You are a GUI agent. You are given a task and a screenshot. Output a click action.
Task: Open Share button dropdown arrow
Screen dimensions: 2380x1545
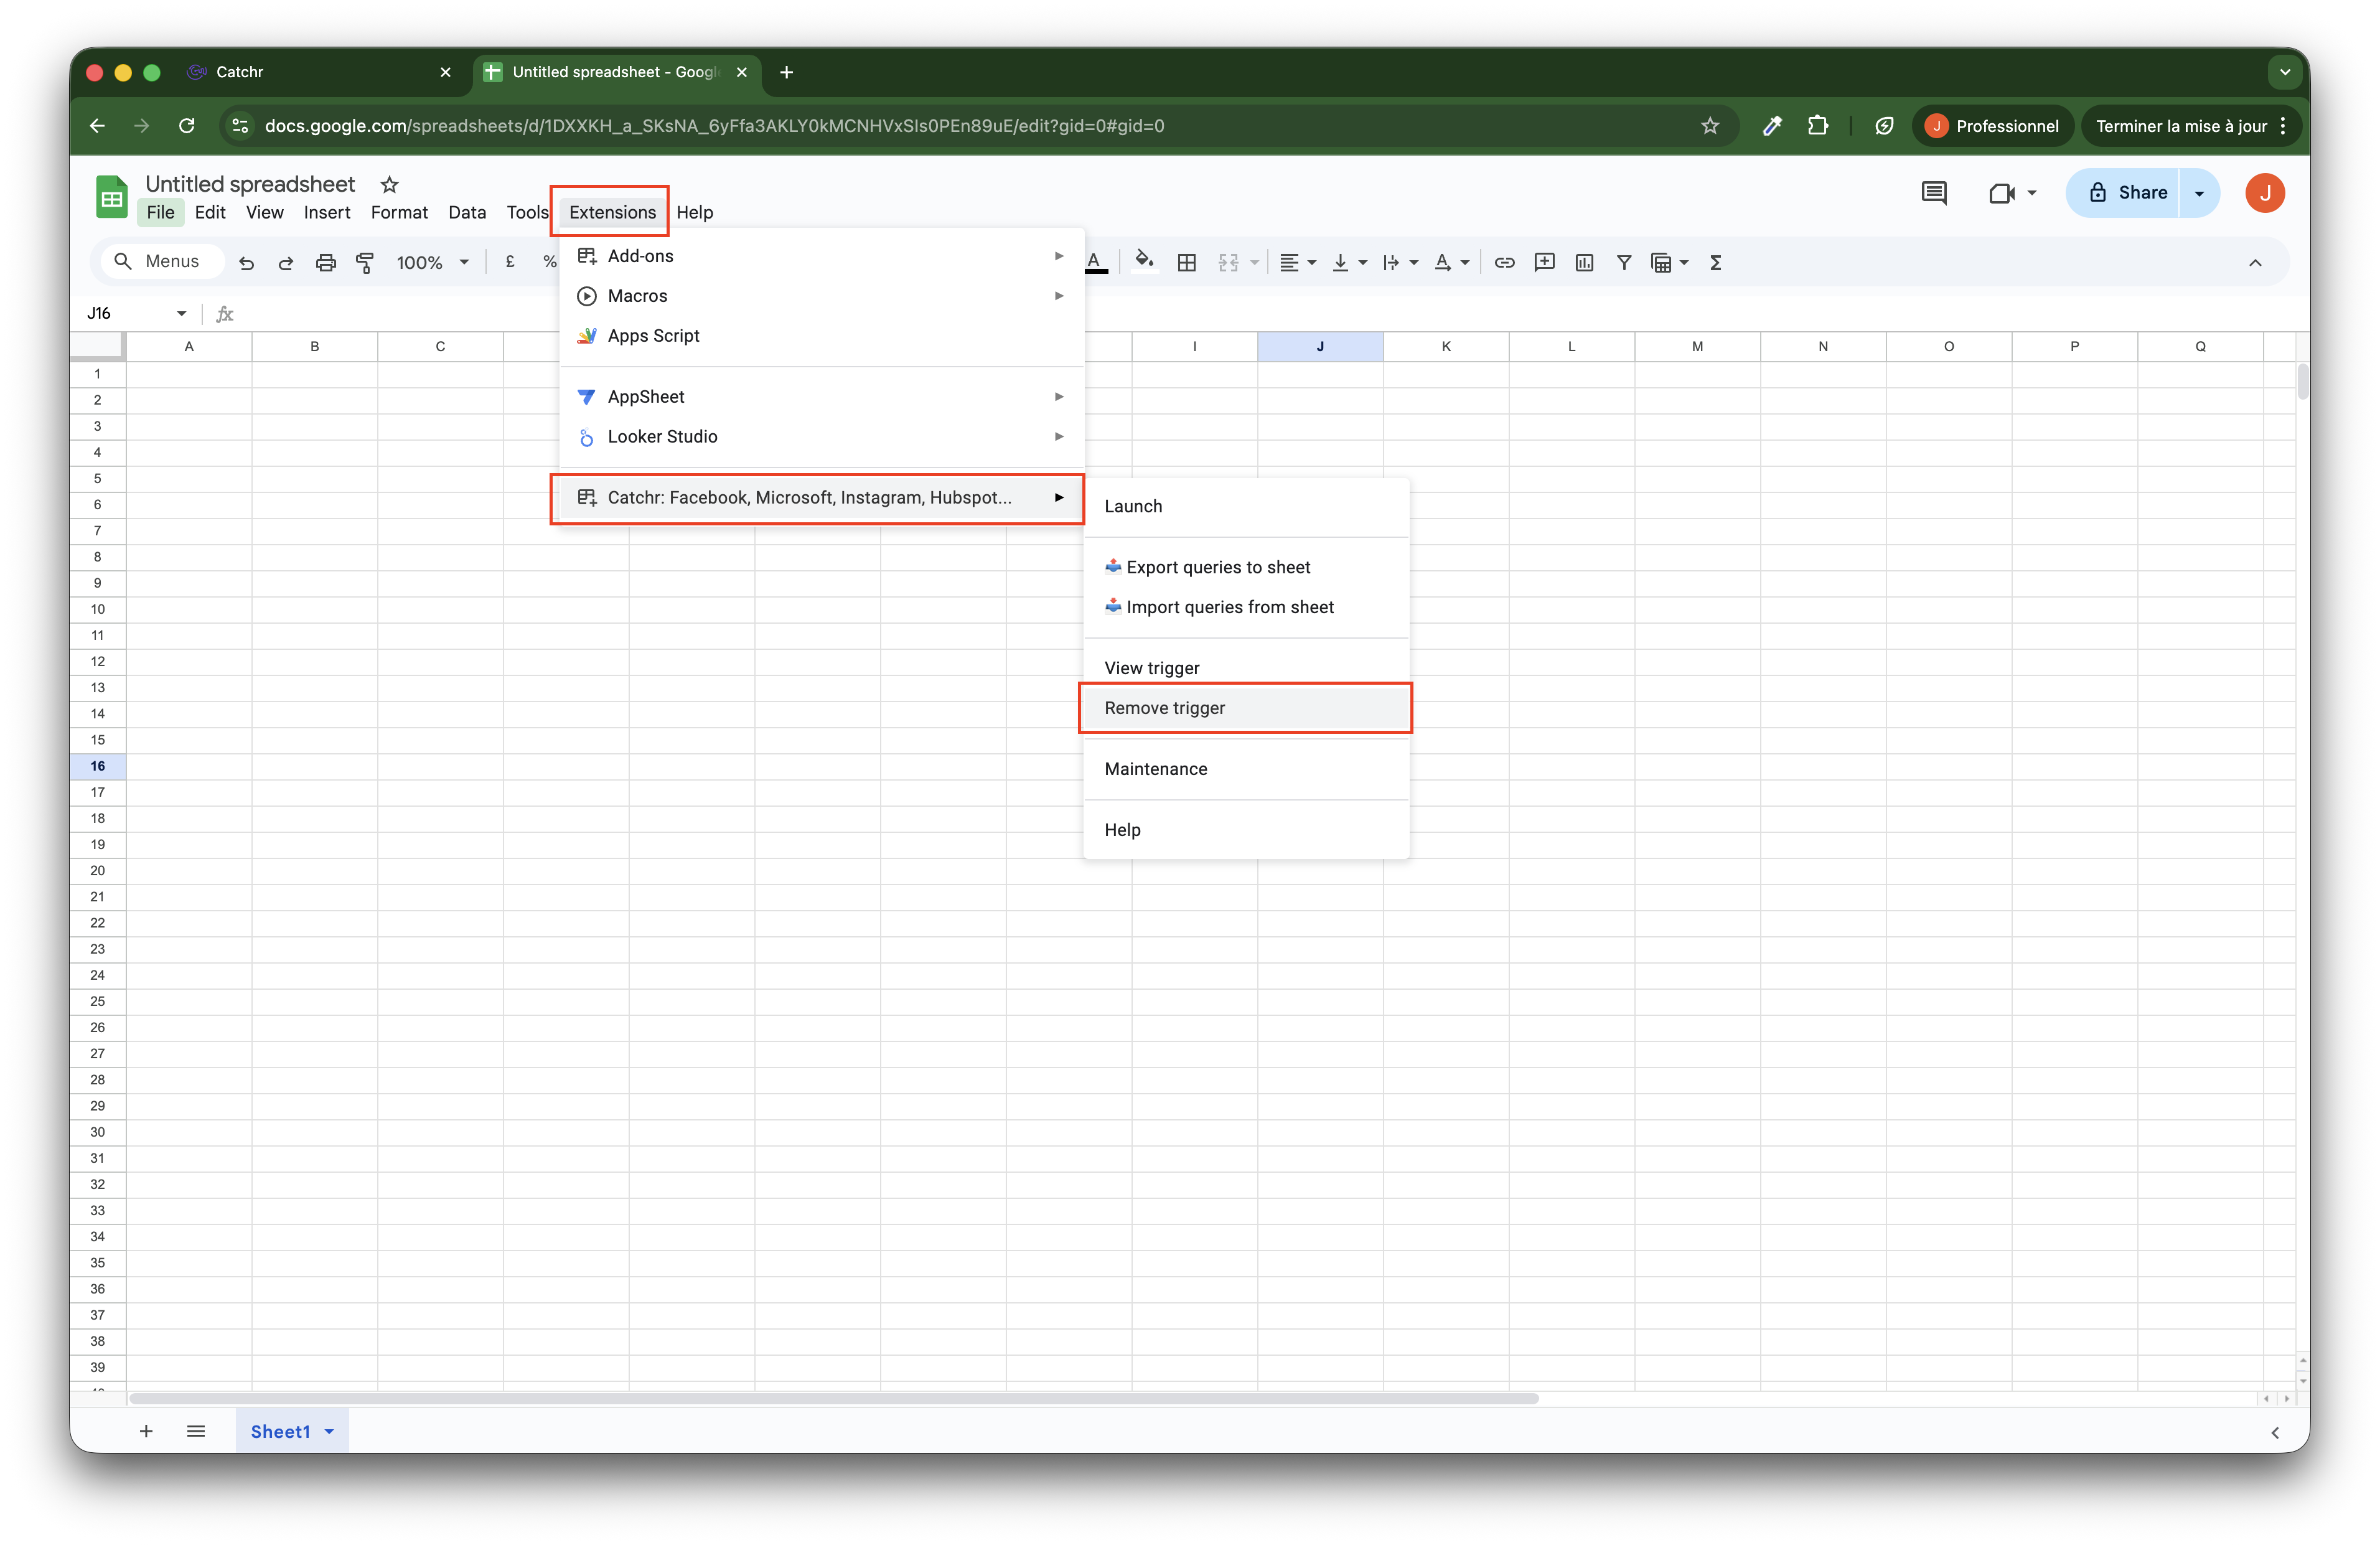tap(2199, 193)
